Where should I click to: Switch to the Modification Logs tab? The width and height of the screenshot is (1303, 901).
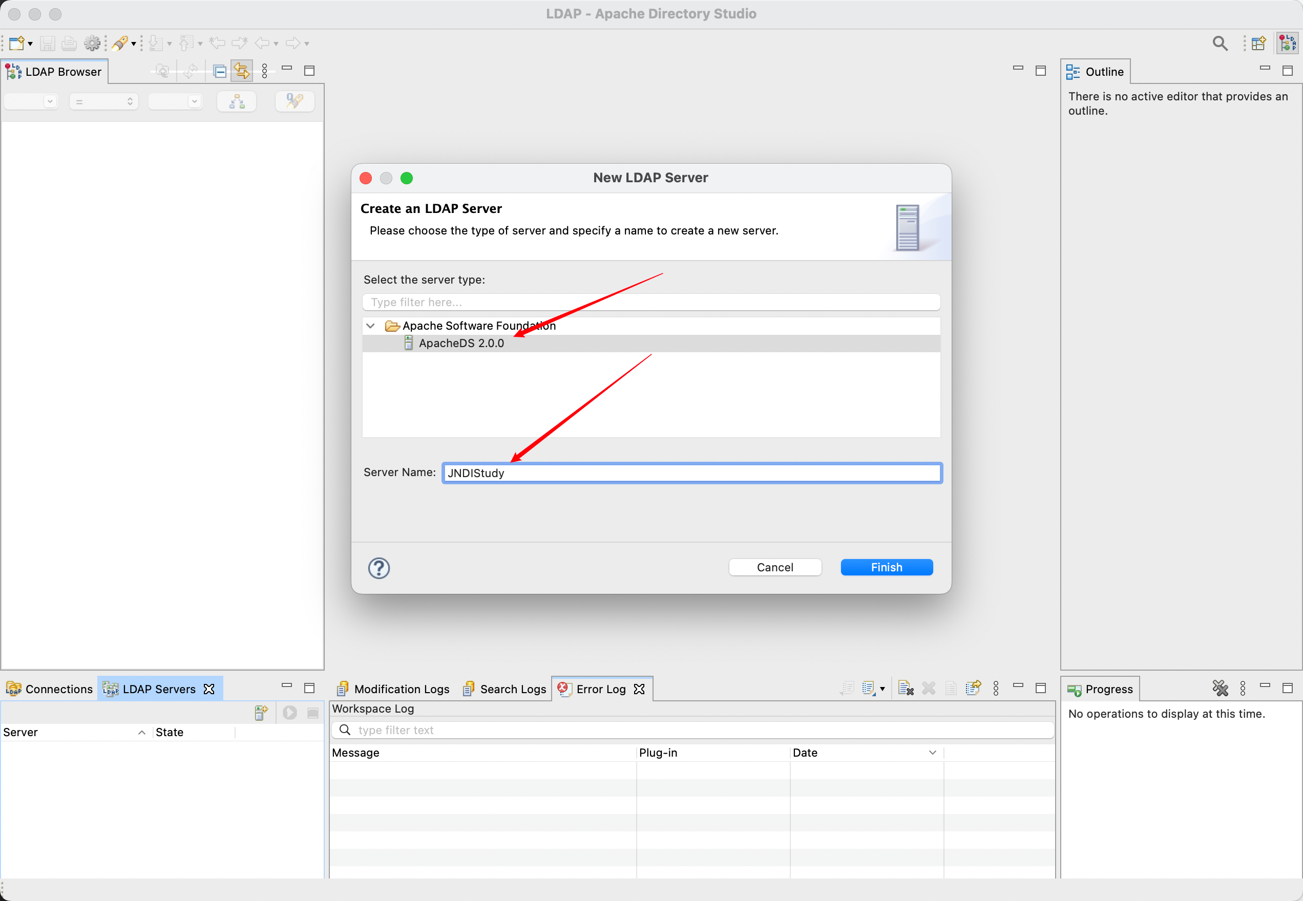tap(393, 689)
